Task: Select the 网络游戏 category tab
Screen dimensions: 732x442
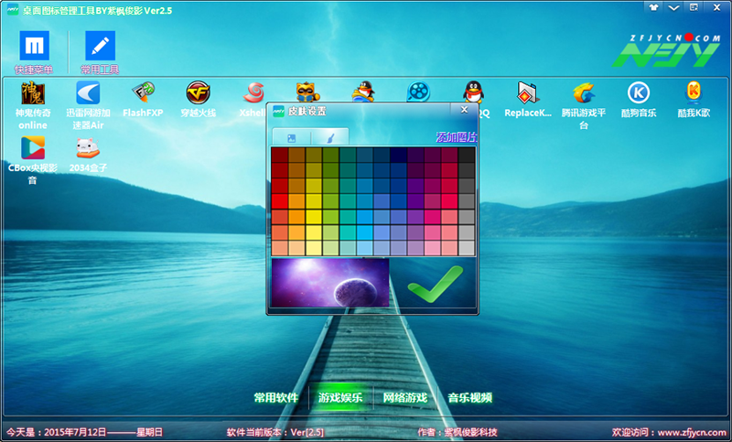Action: 405,397
